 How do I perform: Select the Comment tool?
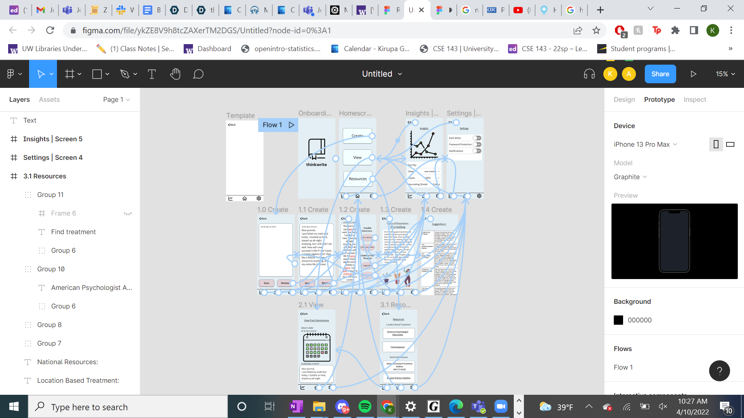coord(198,74)
